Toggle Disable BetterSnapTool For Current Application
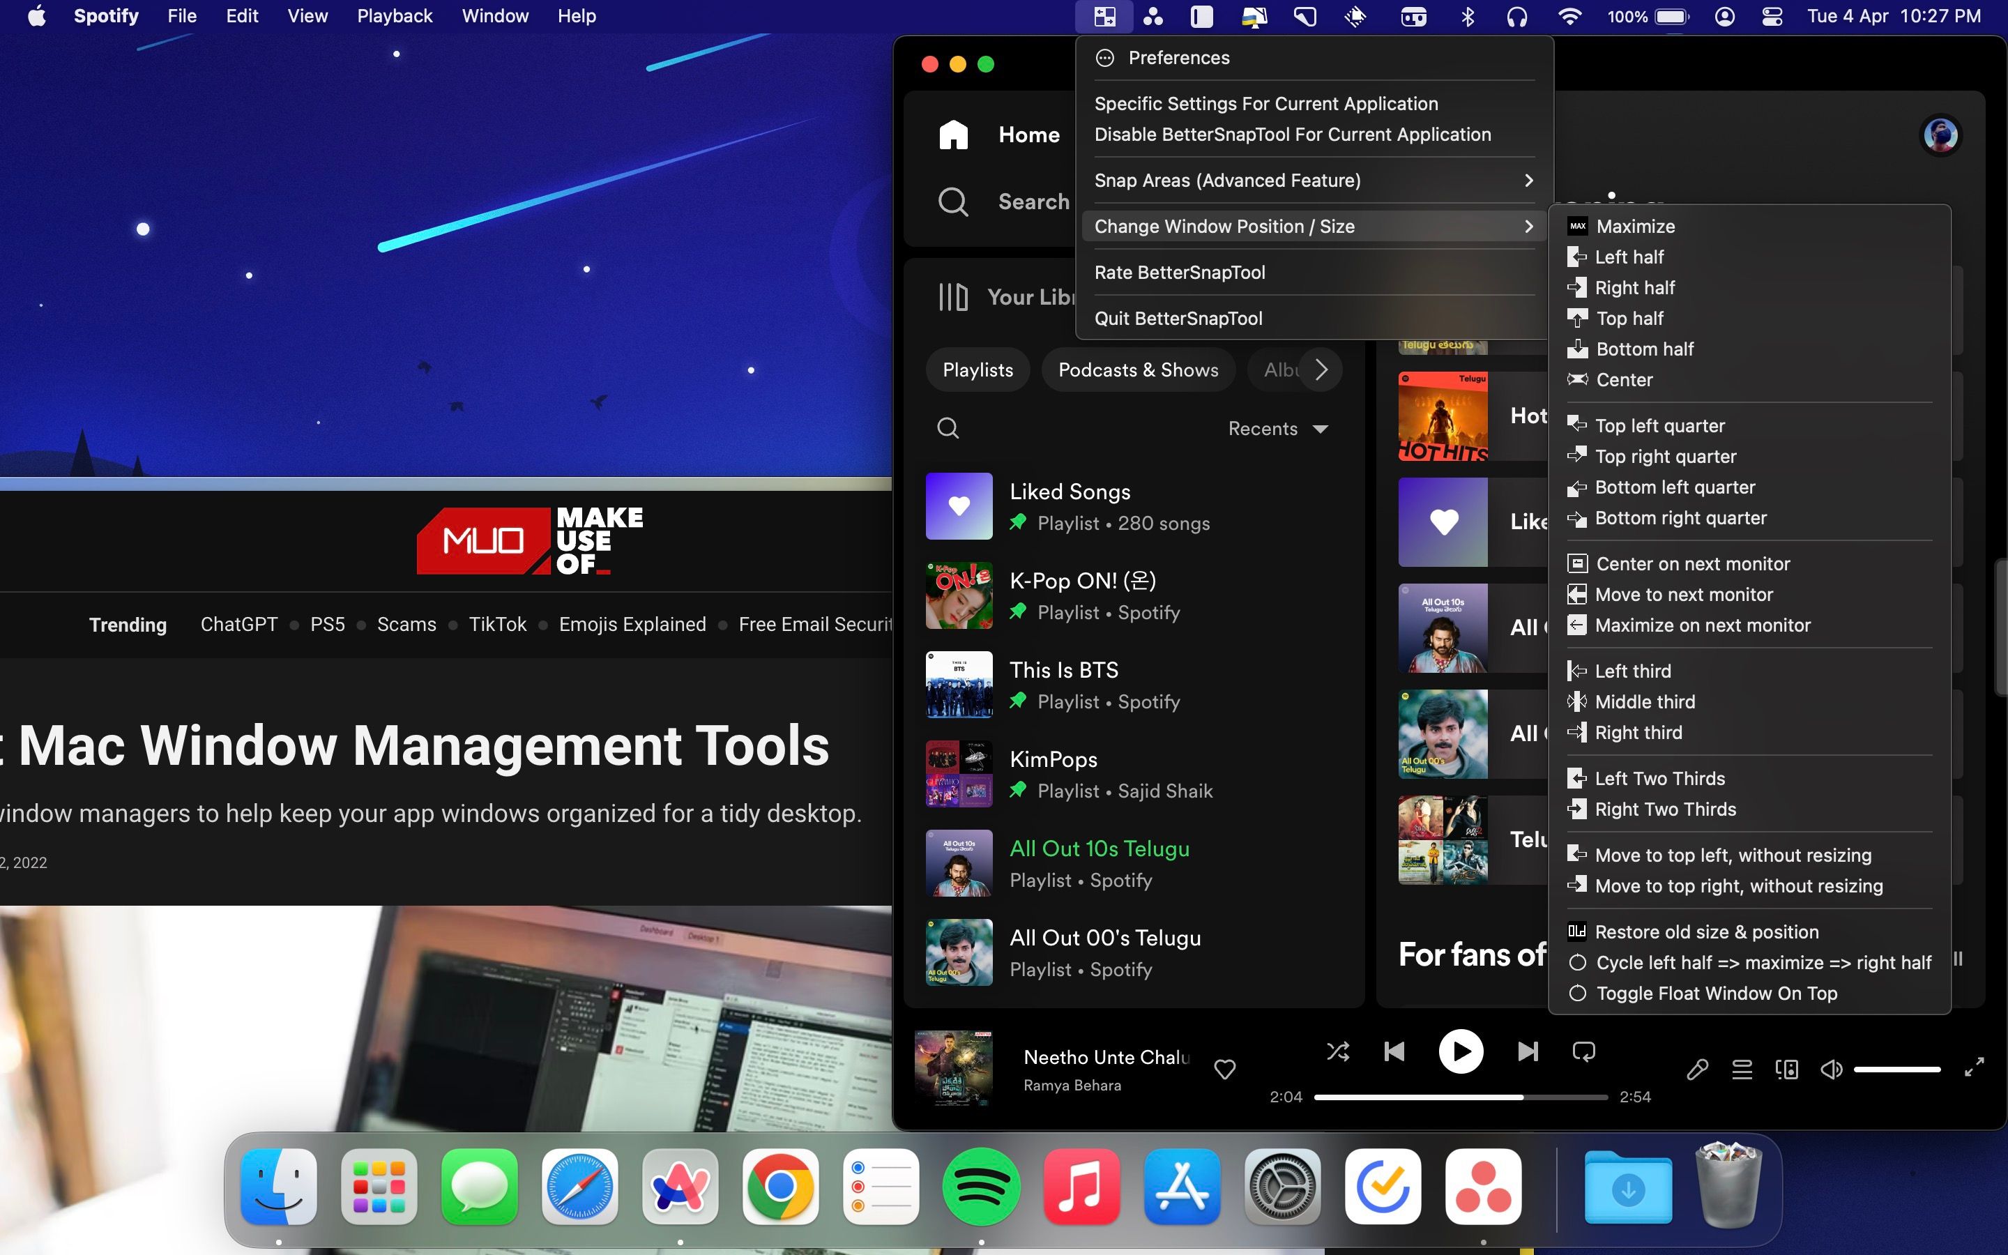The width and height of the screenshot is (2008, 1255). (x=1291, y=135)
